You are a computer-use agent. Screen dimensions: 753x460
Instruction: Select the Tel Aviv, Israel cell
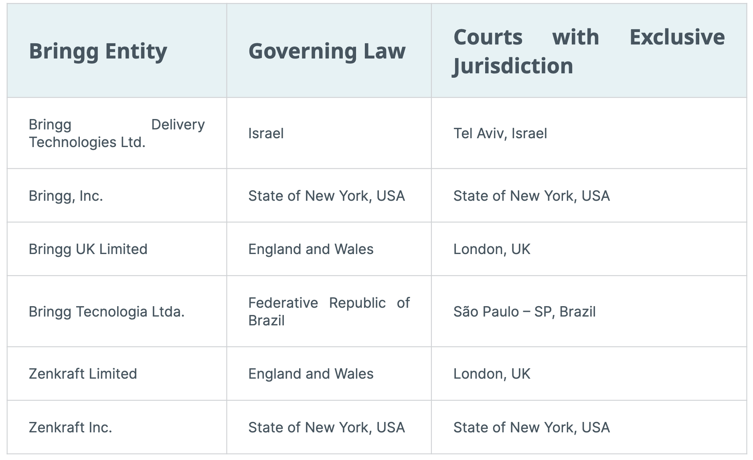coord(500,133)
